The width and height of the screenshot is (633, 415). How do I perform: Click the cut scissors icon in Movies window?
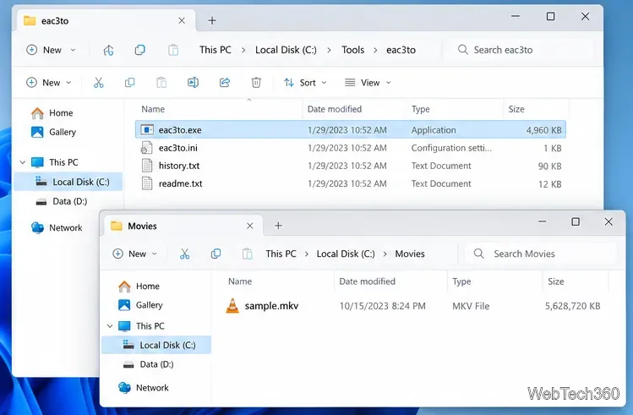(184, 254)
